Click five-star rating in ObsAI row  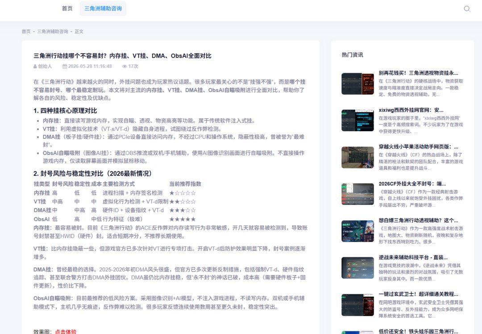(x=182, y=219)
